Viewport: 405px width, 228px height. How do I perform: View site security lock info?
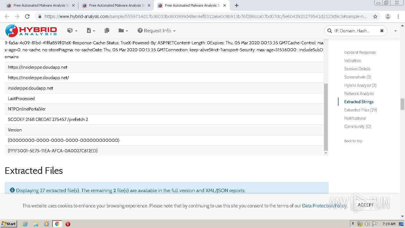pyautogui.click(x=40, y=16)
